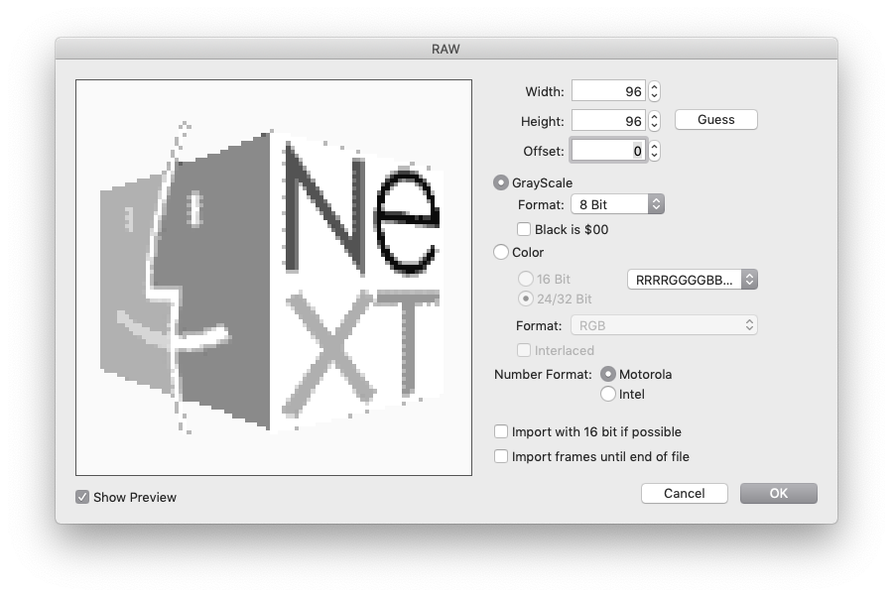Enable Import with 16 bit if possible
Viewport: 893px width, 597px height.
coord(501,432)
